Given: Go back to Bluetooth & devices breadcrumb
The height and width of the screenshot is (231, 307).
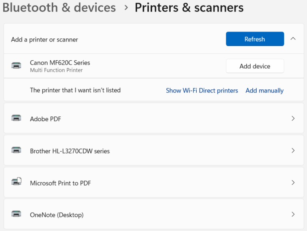Looking at the screenshot, I should pyautogui.click(x=59, y=8).
